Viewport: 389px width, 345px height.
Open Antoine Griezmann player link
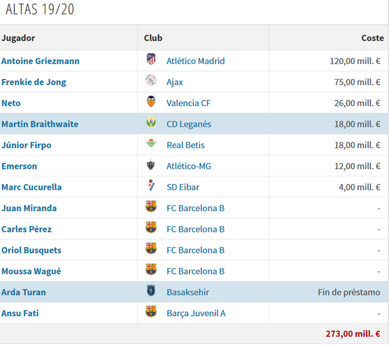coord(41,61)
